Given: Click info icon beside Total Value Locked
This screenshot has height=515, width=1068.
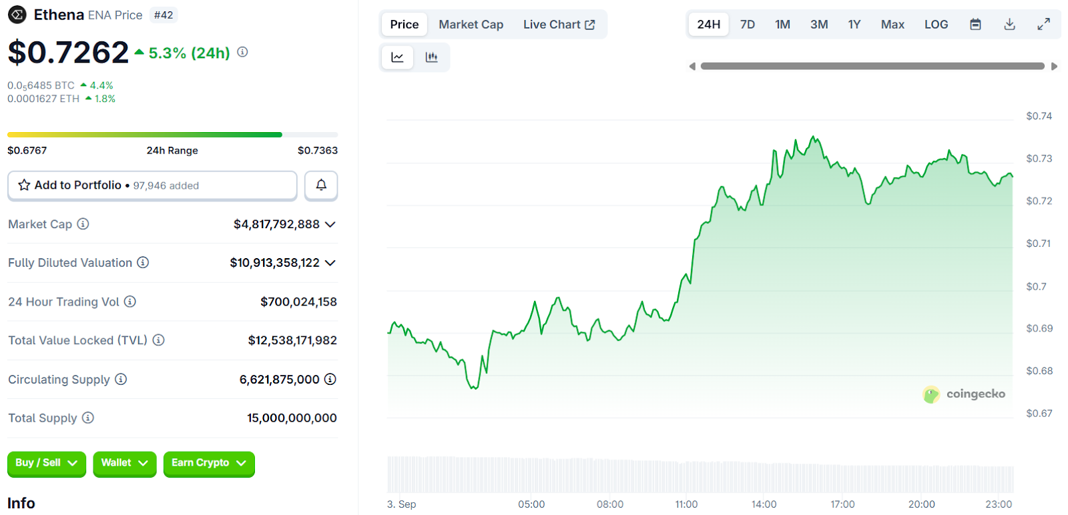Looking at the screenshot, I should click(158, 340).
